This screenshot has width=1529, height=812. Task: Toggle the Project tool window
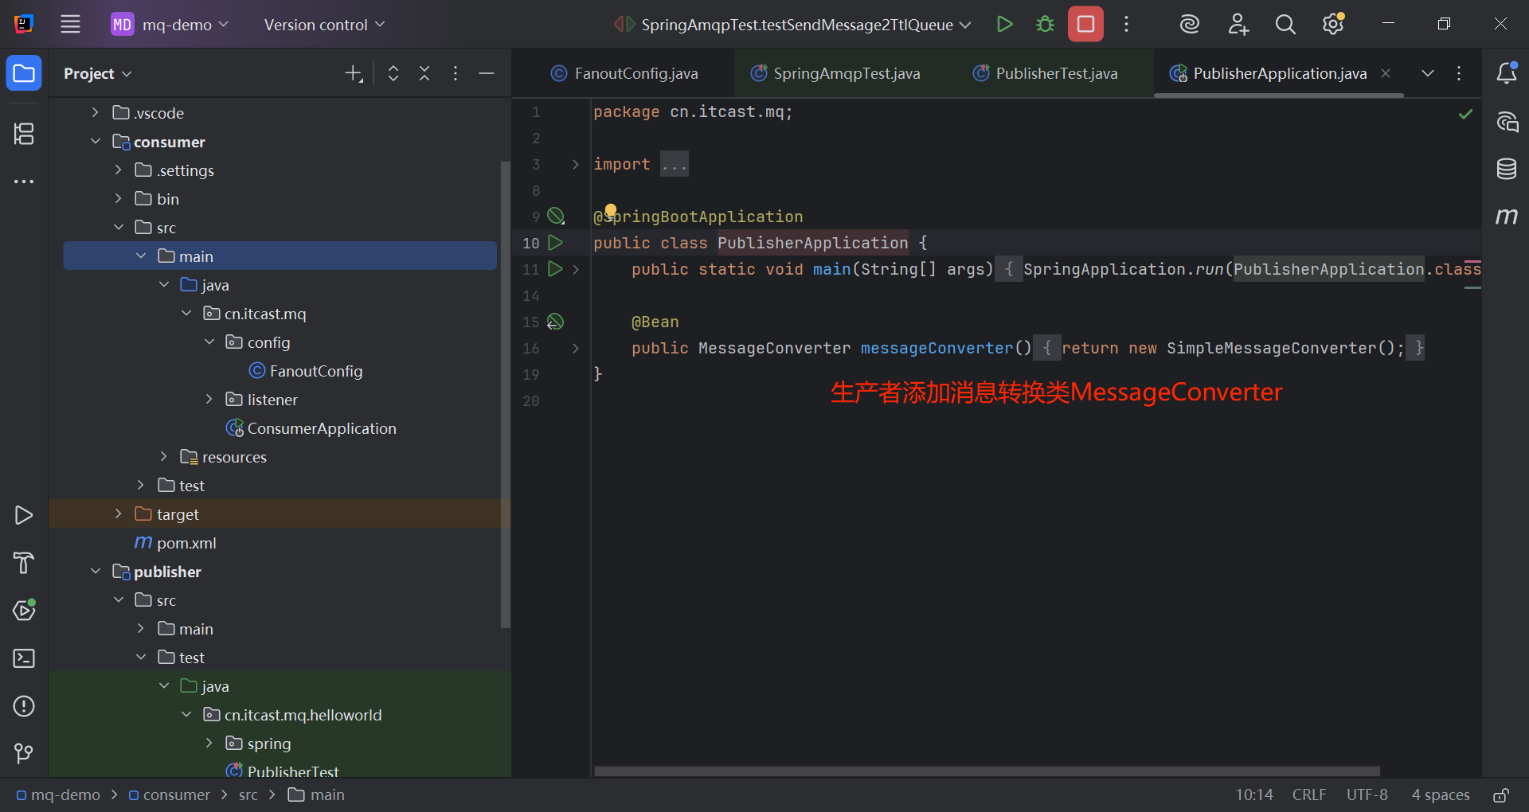(24, 73)
